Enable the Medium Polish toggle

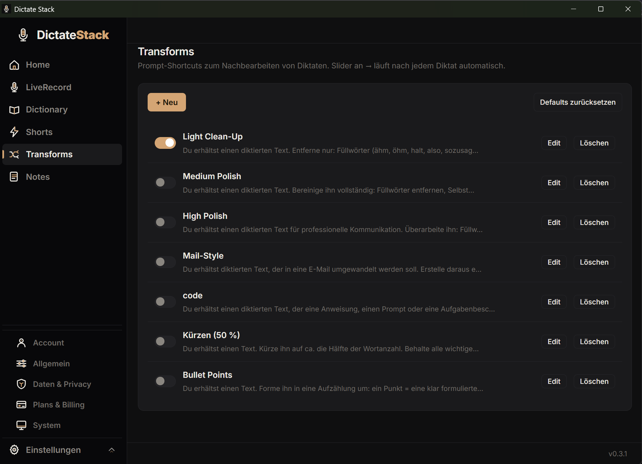165,183
